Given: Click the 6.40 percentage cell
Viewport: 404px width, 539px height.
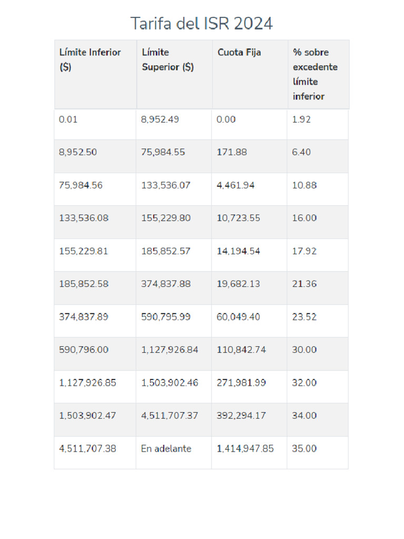Looking at the screenshot, I should [301, 152].
